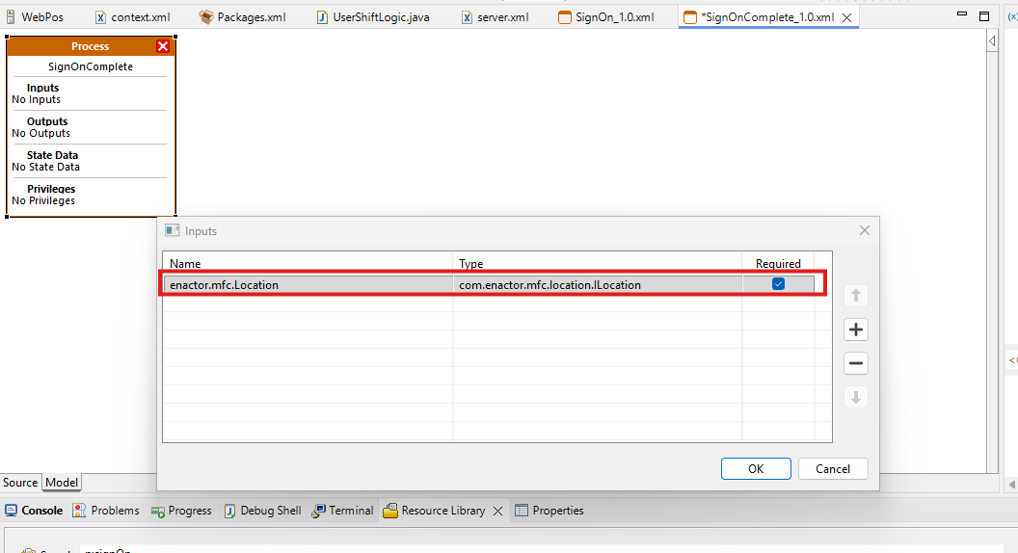The image size is (1018, 553).
Task: Open the Packages.xml tab
Action: click(242, 17)
